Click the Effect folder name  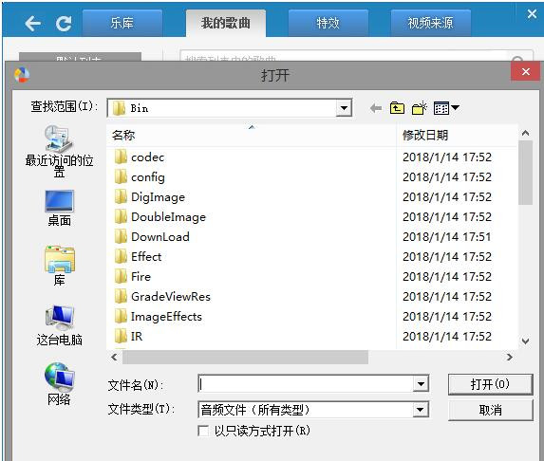146,257
